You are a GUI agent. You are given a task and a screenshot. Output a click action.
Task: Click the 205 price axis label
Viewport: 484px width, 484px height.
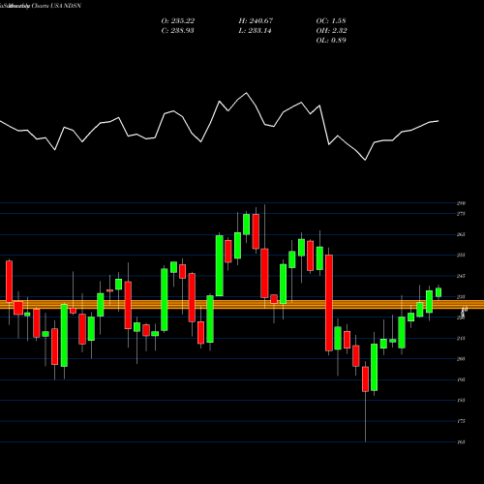pyautogui.click(x=461, y=359)
